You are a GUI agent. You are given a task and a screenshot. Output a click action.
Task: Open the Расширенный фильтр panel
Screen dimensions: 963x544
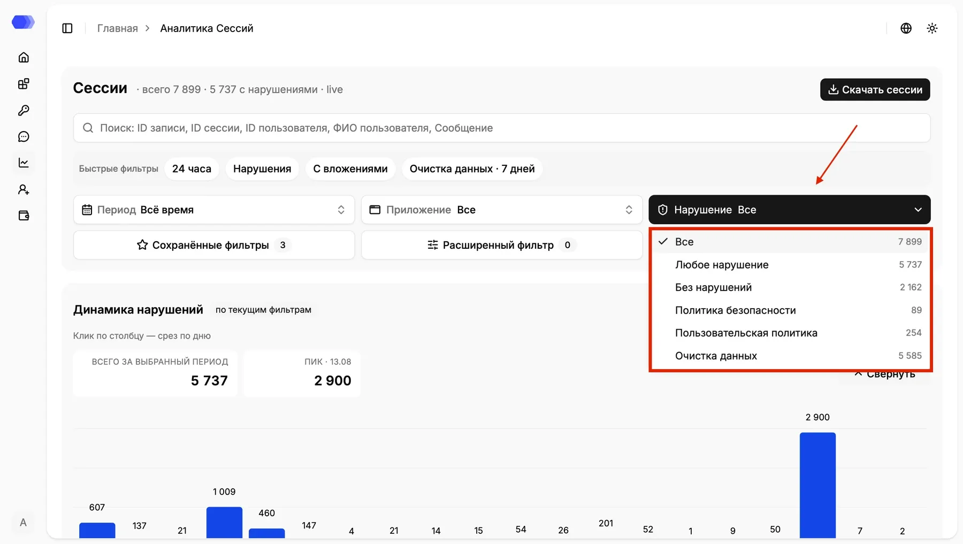tap(502, 245)
